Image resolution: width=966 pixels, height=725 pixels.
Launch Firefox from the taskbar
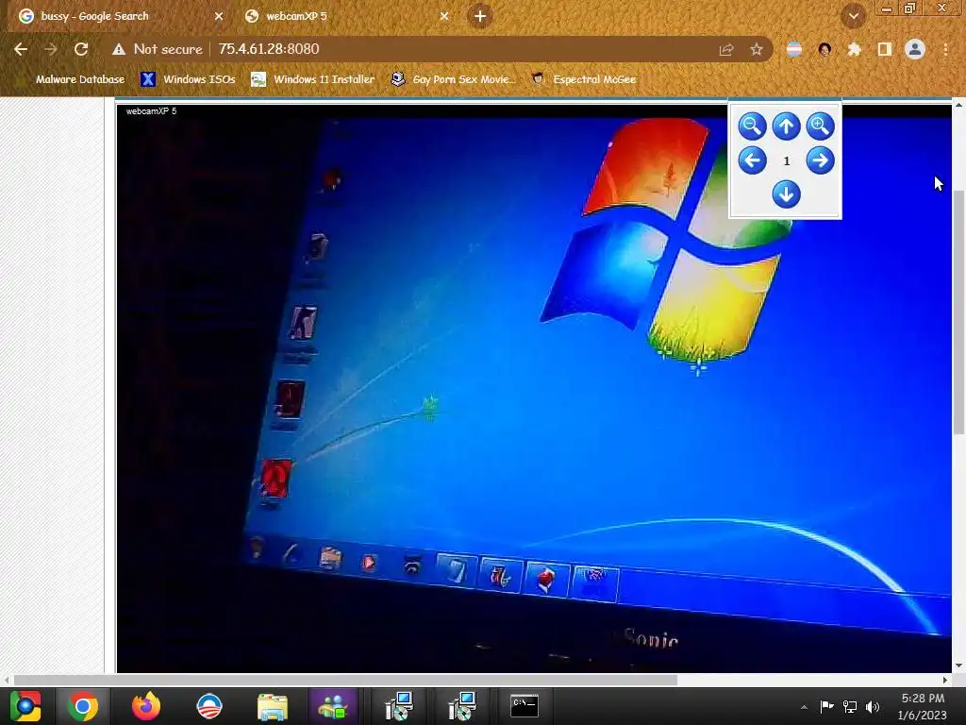[146, 706]
